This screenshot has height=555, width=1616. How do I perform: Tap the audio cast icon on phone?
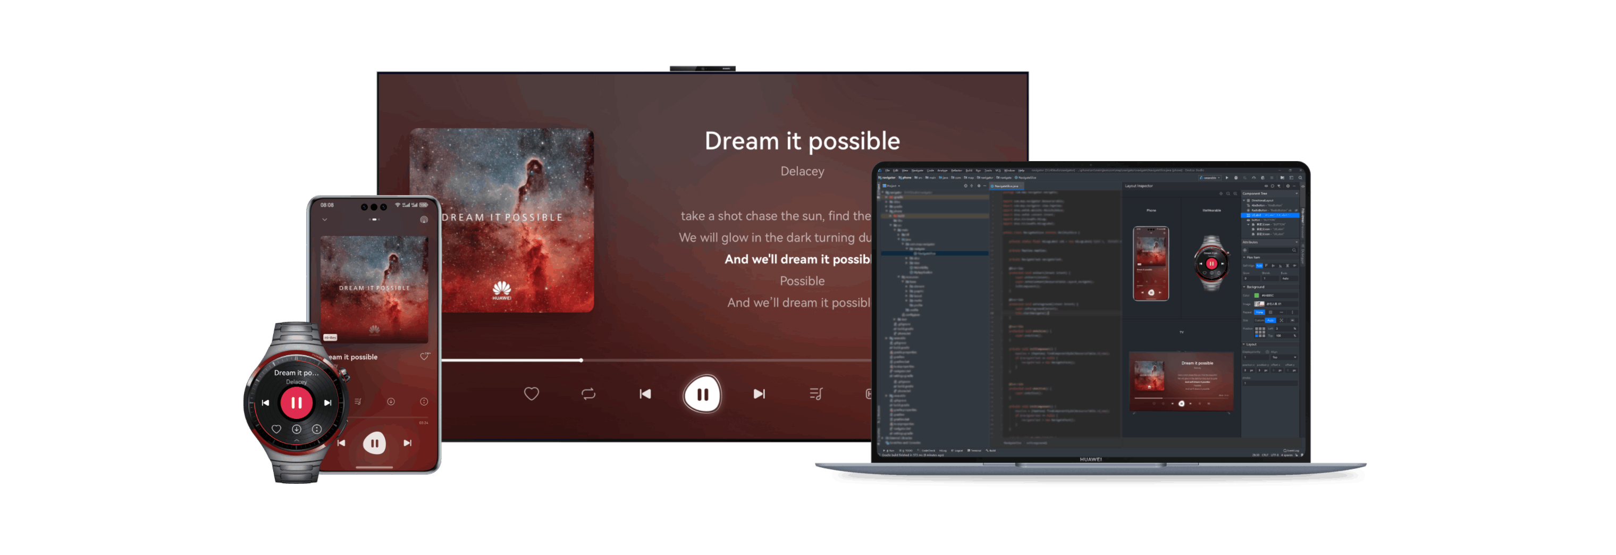(x=424, y=220)
